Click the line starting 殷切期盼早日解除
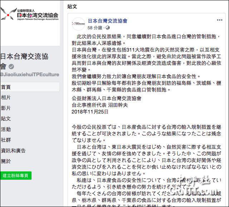The height and width of the screenshot is (207, 229). coord(146,83)
